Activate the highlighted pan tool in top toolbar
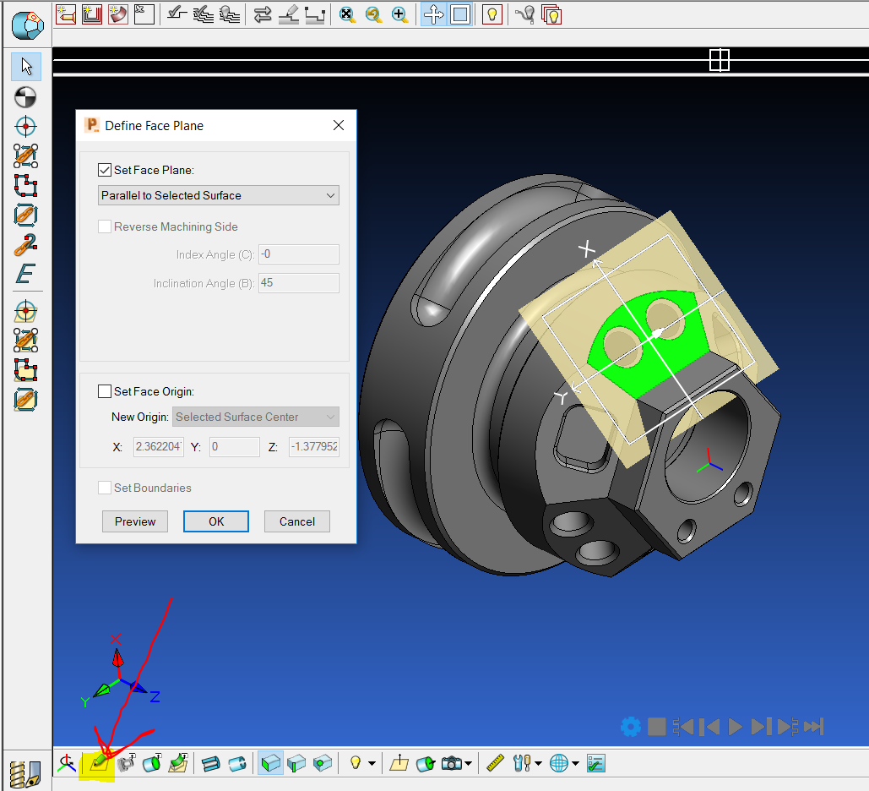The width and height of the screenshot is (869, 791). [433, 14]
